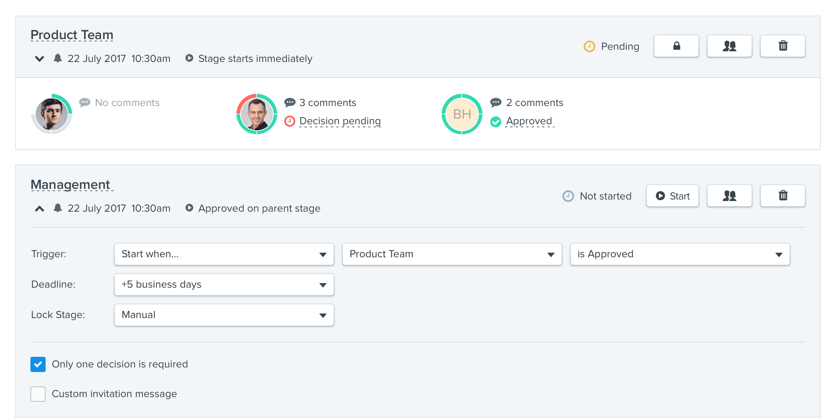Click the 3 comments speech bubble icon
The image size is (836, 418).
click(290, 103)
